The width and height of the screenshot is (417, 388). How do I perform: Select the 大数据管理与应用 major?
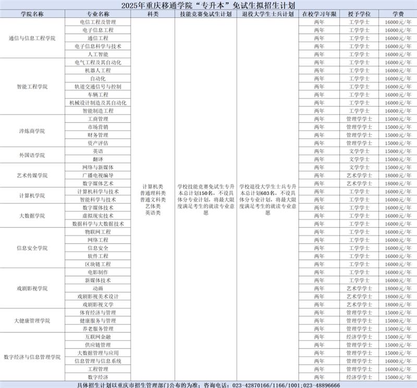[x=98, y=353]
